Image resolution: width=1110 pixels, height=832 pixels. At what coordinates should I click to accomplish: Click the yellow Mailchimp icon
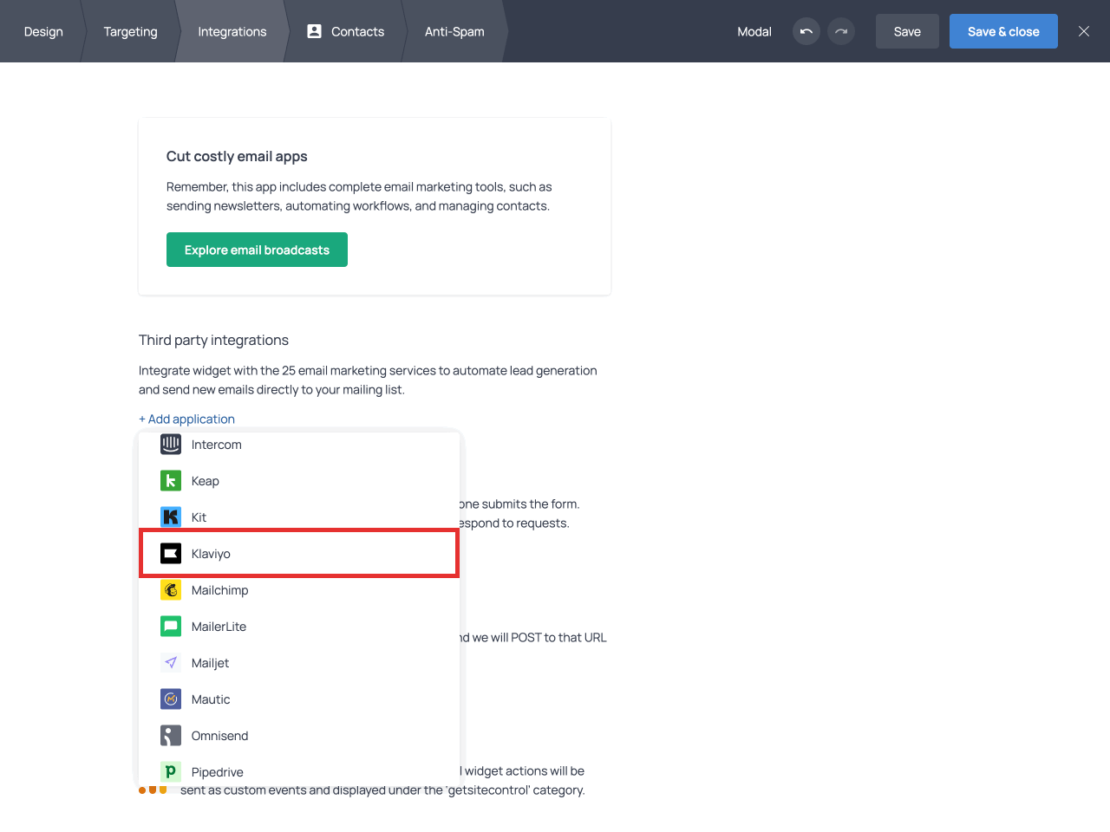coord(171,590)
